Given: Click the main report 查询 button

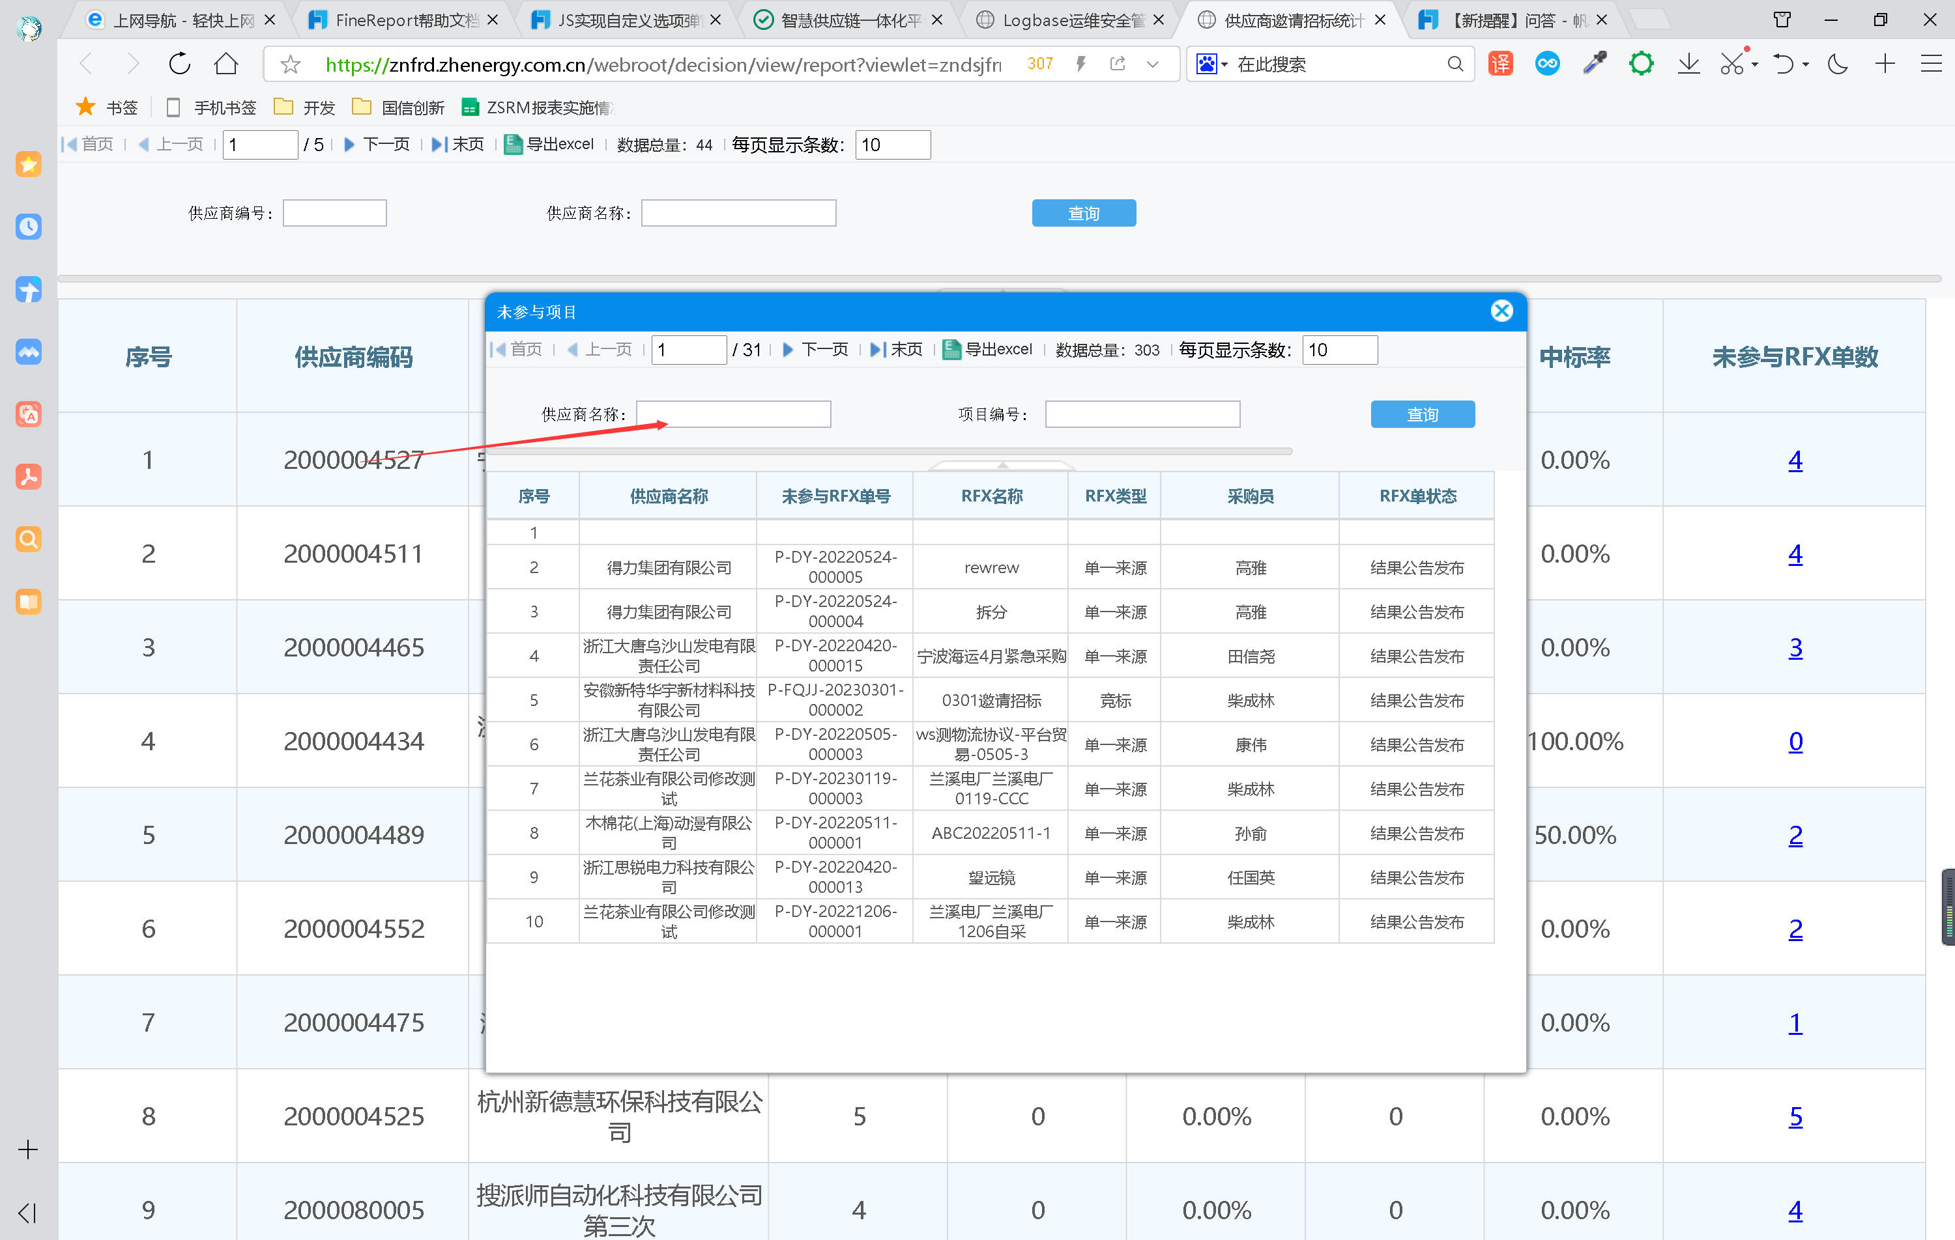Looking at the screenshot, I should coord(1084,214).
